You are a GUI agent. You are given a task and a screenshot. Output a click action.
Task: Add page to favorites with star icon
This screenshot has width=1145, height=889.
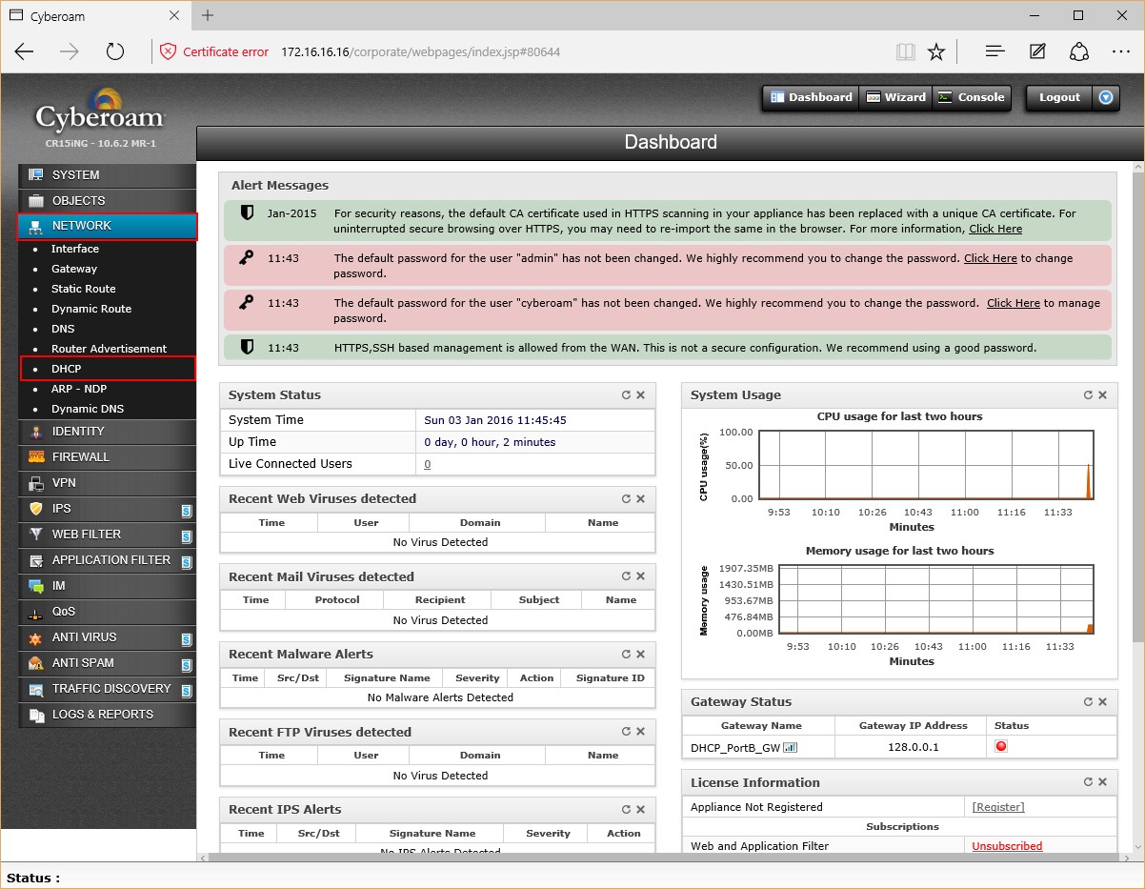tap(936, 51)
